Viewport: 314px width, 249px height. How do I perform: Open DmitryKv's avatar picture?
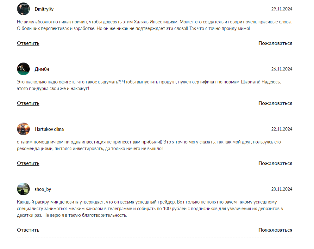coord(23,9)
